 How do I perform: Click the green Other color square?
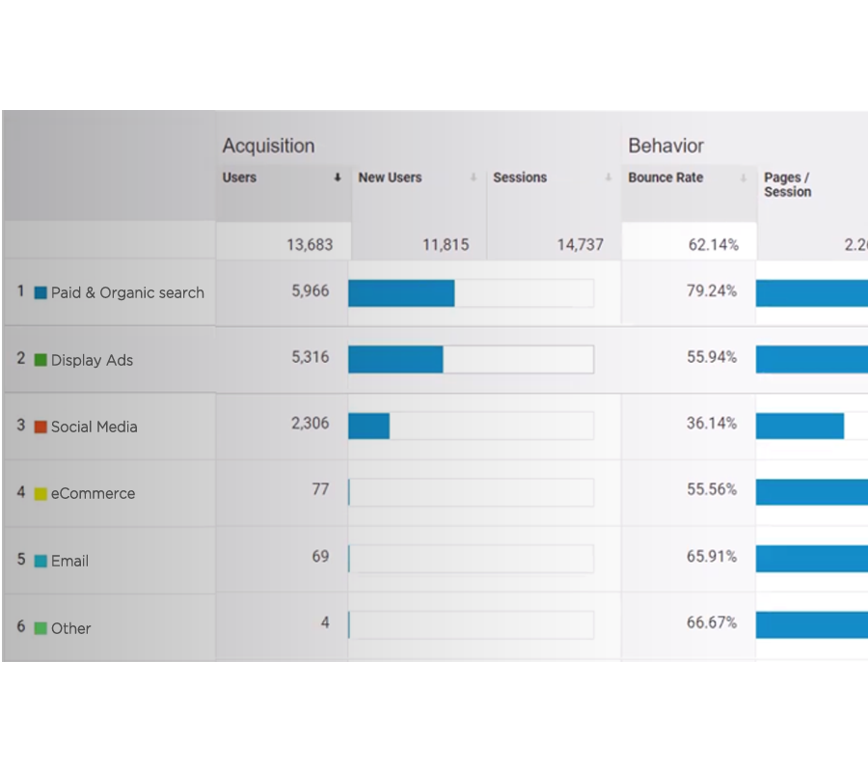pyautogui.click(x=41, y=628)
